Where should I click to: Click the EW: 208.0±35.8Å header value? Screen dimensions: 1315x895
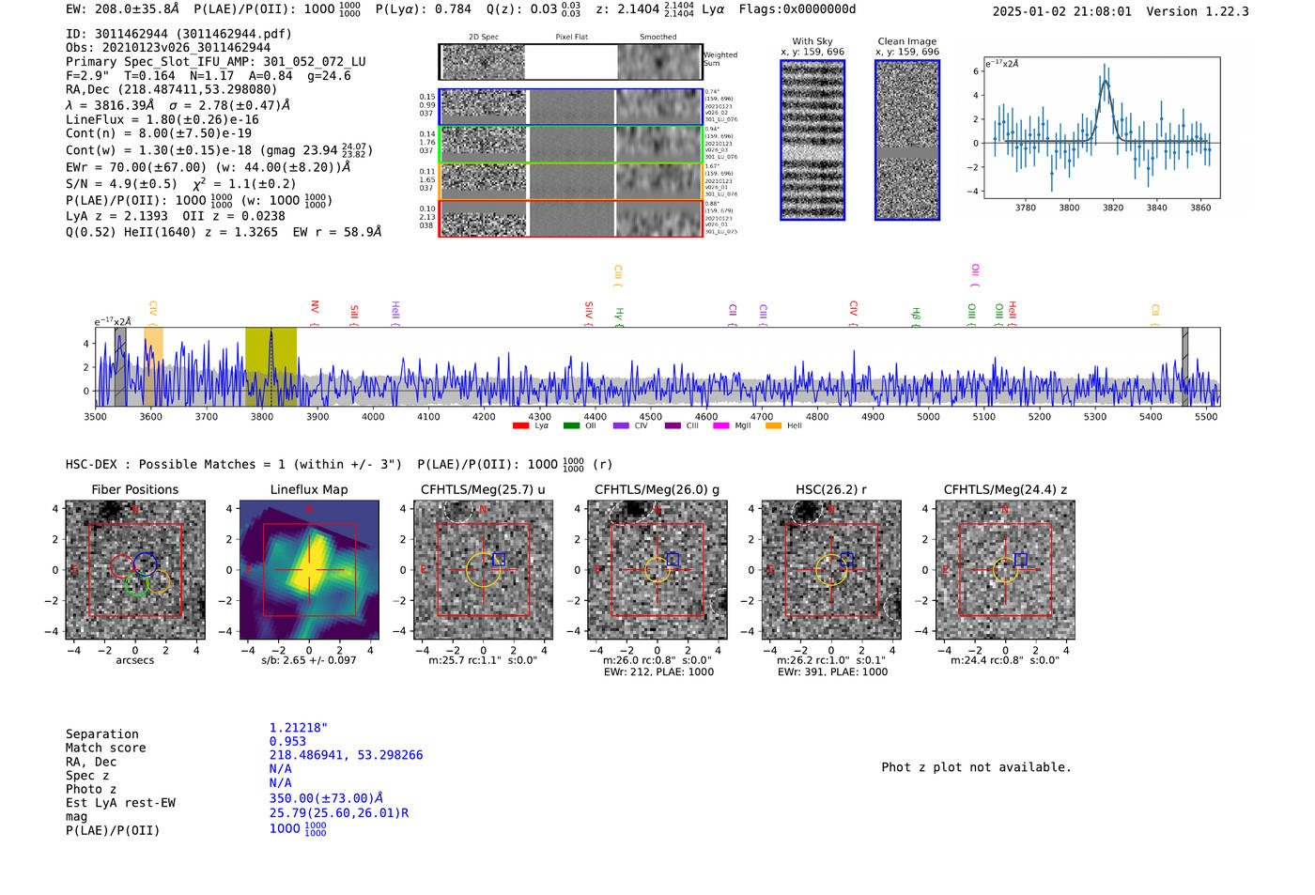[x=122, y=9]
